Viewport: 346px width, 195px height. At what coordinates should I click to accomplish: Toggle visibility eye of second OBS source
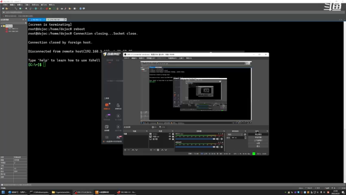[x=170, y=136]
